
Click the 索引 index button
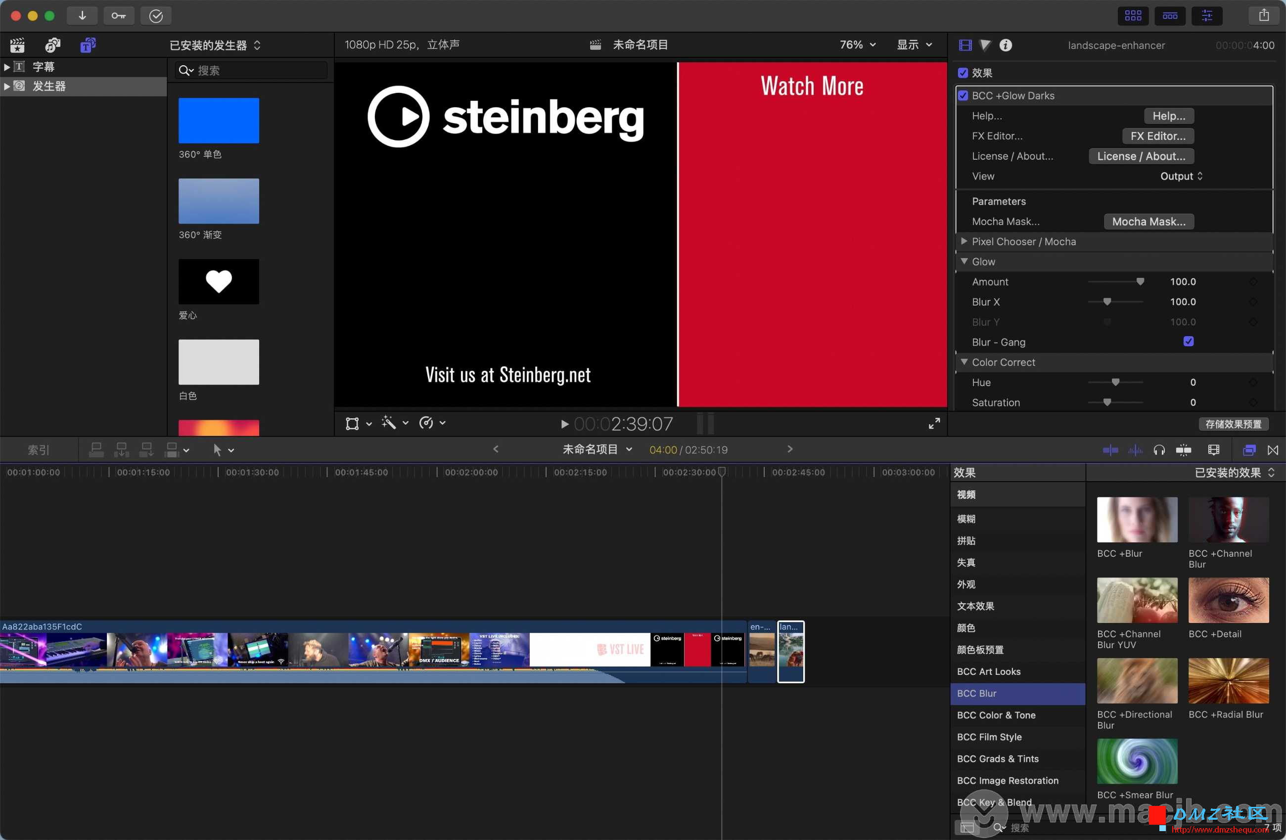[39, 450]
